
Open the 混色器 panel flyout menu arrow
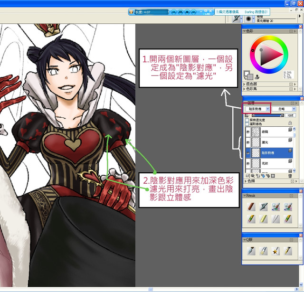(x=295, y=85)
